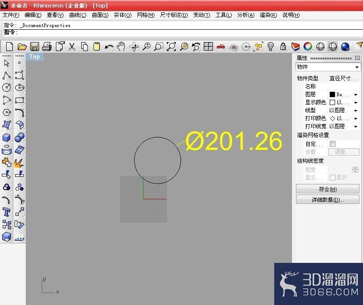The height and width of the screenshot is (305, 363).
Task: Select the blue T Text tool
Action: tap(7, 212)
